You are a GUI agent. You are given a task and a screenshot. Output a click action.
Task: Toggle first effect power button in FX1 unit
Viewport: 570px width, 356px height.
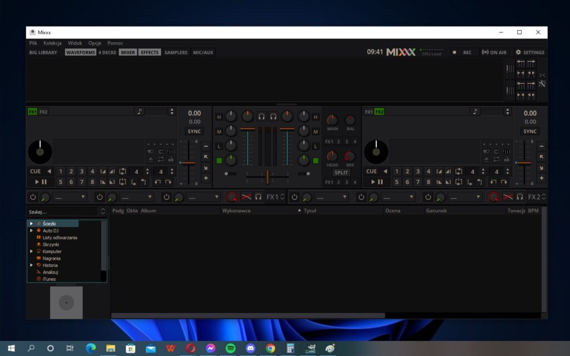pyautogui.click(x=33, y=197)
